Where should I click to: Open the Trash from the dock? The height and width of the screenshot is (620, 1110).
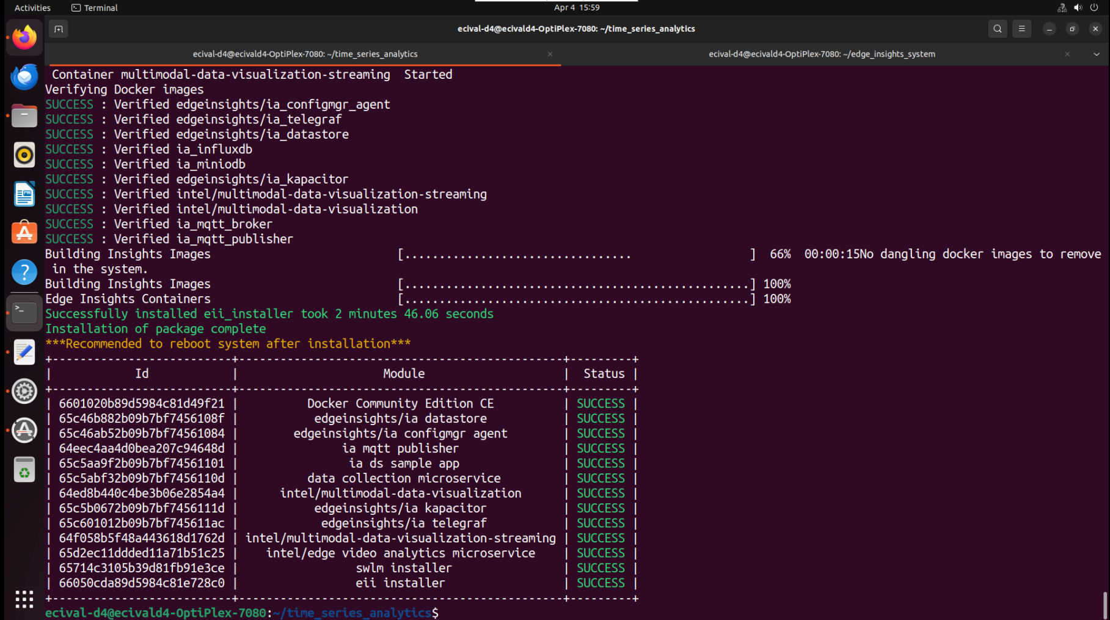click(24, 470)
